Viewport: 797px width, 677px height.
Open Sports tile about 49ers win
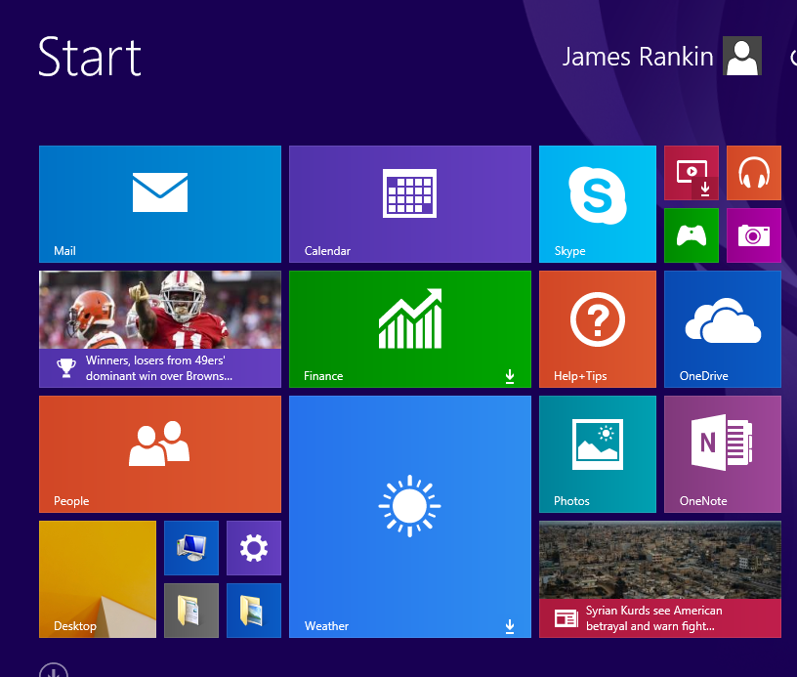160,329
